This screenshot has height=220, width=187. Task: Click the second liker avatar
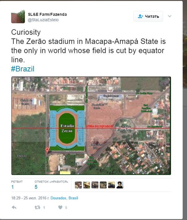(87, 185)
